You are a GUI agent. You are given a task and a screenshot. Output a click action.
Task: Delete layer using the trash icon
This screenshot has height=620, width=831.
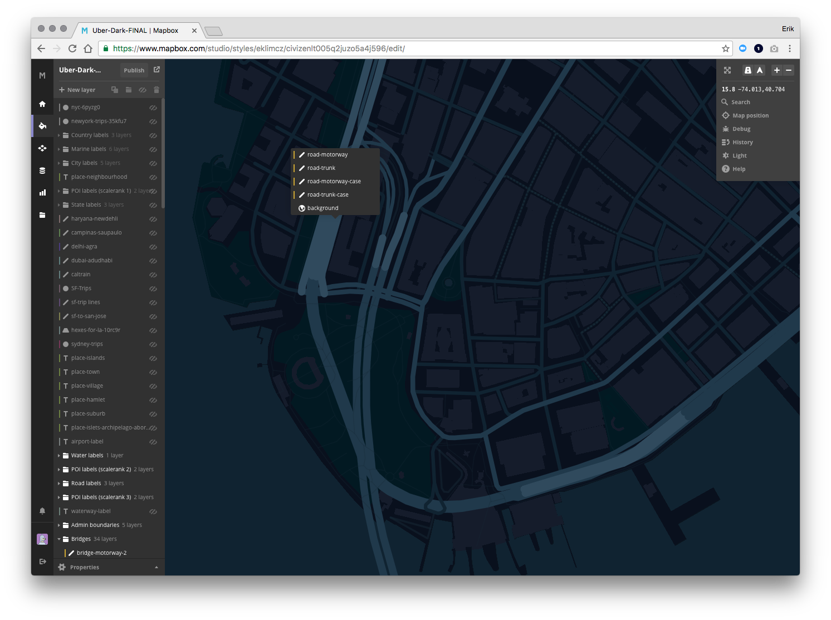[157, 90]
